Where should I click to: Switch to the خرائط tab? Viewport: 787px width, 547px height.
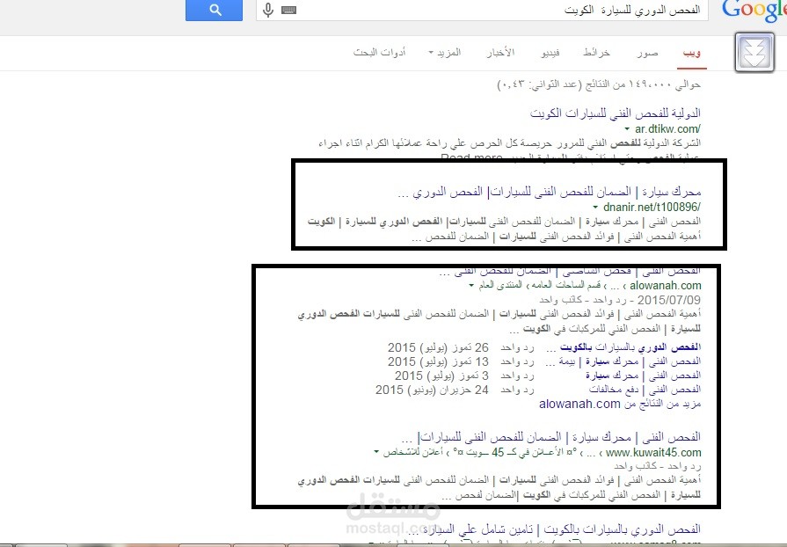pos(596,52)
